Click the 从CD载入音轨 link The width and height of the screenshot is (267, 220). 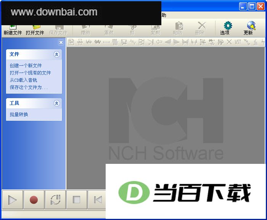coord(23,80)
